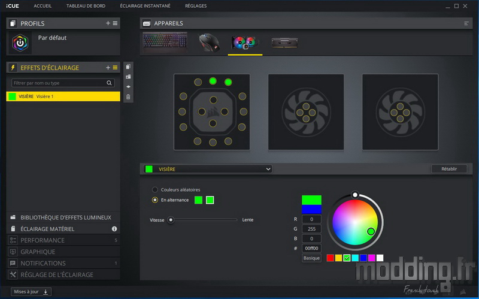Pick the yellow basic color swatch
The image size is (479, 299).
point(338,258)
